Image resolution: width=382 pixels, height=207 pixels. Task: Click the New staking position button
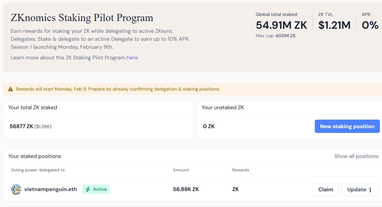click(x=347, y=126)
